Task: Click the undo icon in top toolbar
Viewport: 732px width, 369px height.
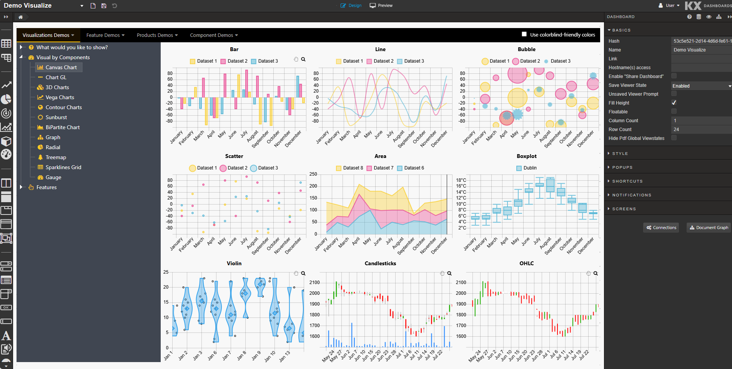Action: [x=115, y=6]
